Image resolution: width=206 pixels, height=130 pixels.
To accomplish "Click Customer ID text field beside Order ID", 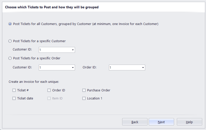I will pos(54,68).
